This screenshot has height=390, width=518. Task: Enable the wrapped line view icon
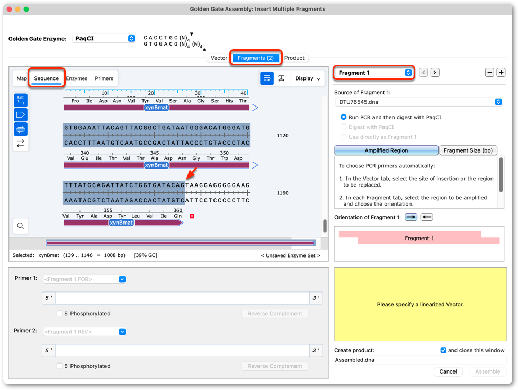tap(267, 78)
